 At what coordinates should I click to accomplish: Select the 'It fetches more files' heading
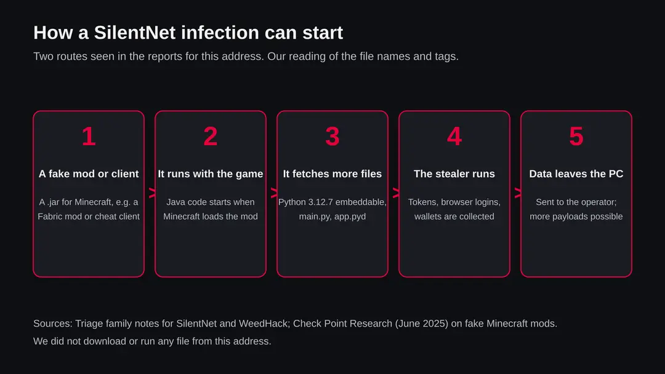pos(332,174)
